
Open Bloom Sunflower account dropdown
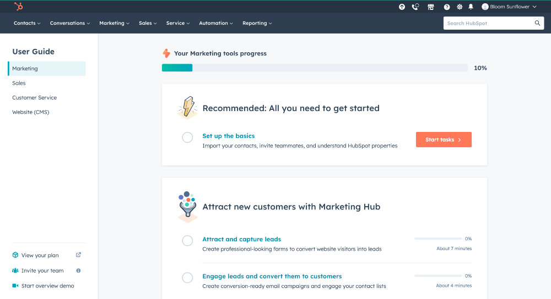point(509,7)
